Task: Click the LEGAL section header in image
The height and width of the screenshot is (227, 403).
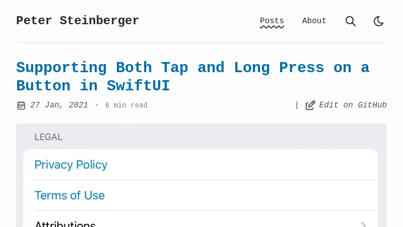Action: pos(48,137)
